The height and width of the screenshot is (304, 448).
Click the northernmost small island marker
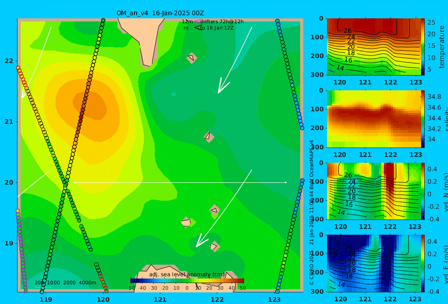click(192, 58)
